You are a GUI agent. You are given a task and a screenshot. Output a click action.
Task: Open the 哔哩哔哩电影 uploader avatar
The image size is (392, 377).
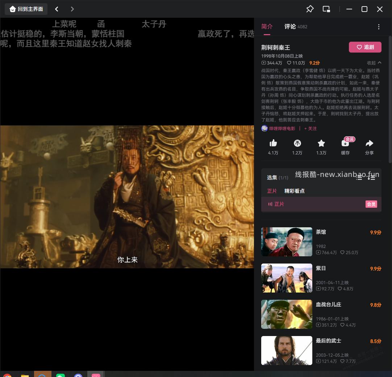pyautogui.click(x=264, y=128)
